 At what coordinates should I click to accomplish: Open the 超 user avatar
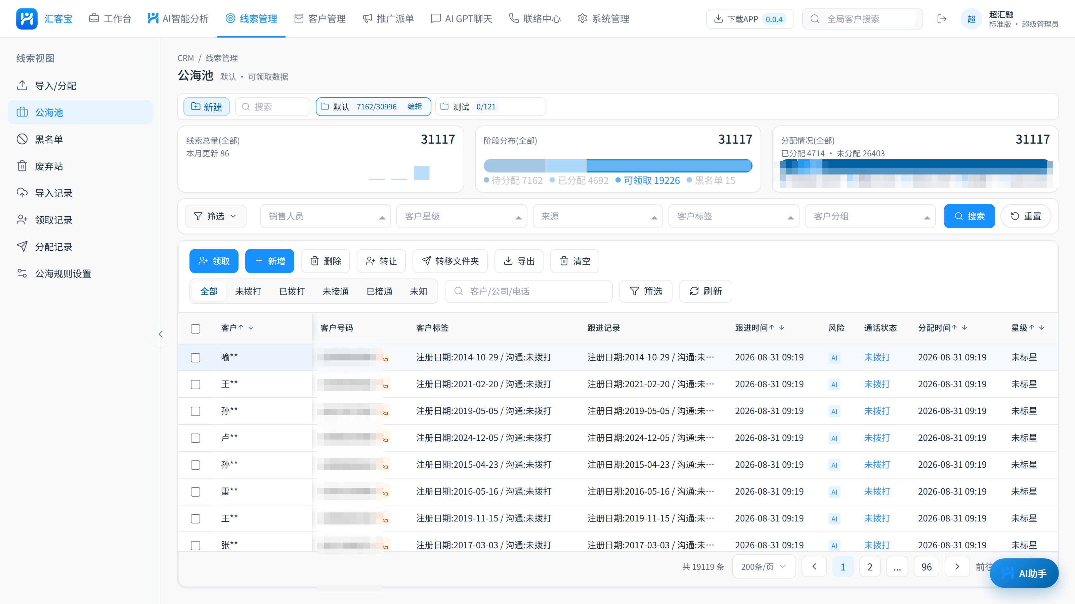point(972,19)
